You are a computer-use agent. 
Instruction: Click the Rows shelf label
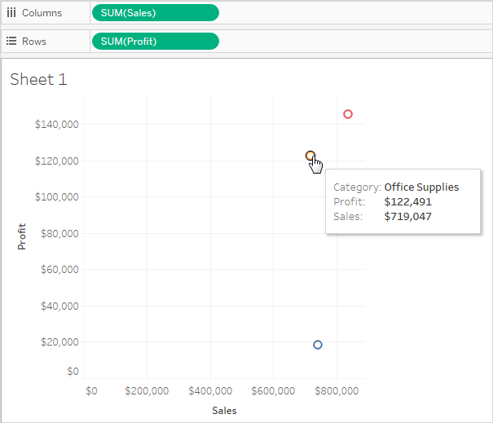(34, 42)
